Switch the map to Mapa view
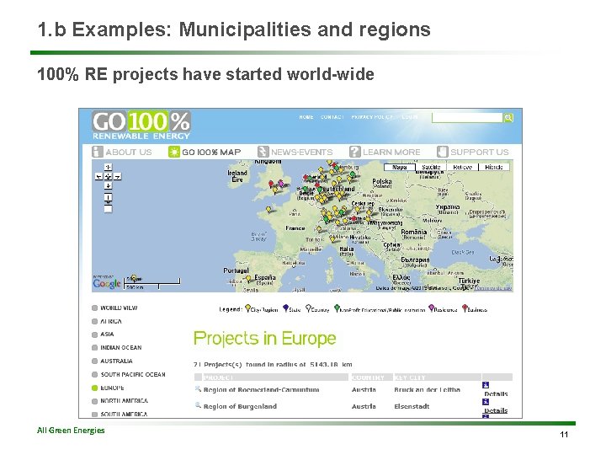 [x=399, y=167]
